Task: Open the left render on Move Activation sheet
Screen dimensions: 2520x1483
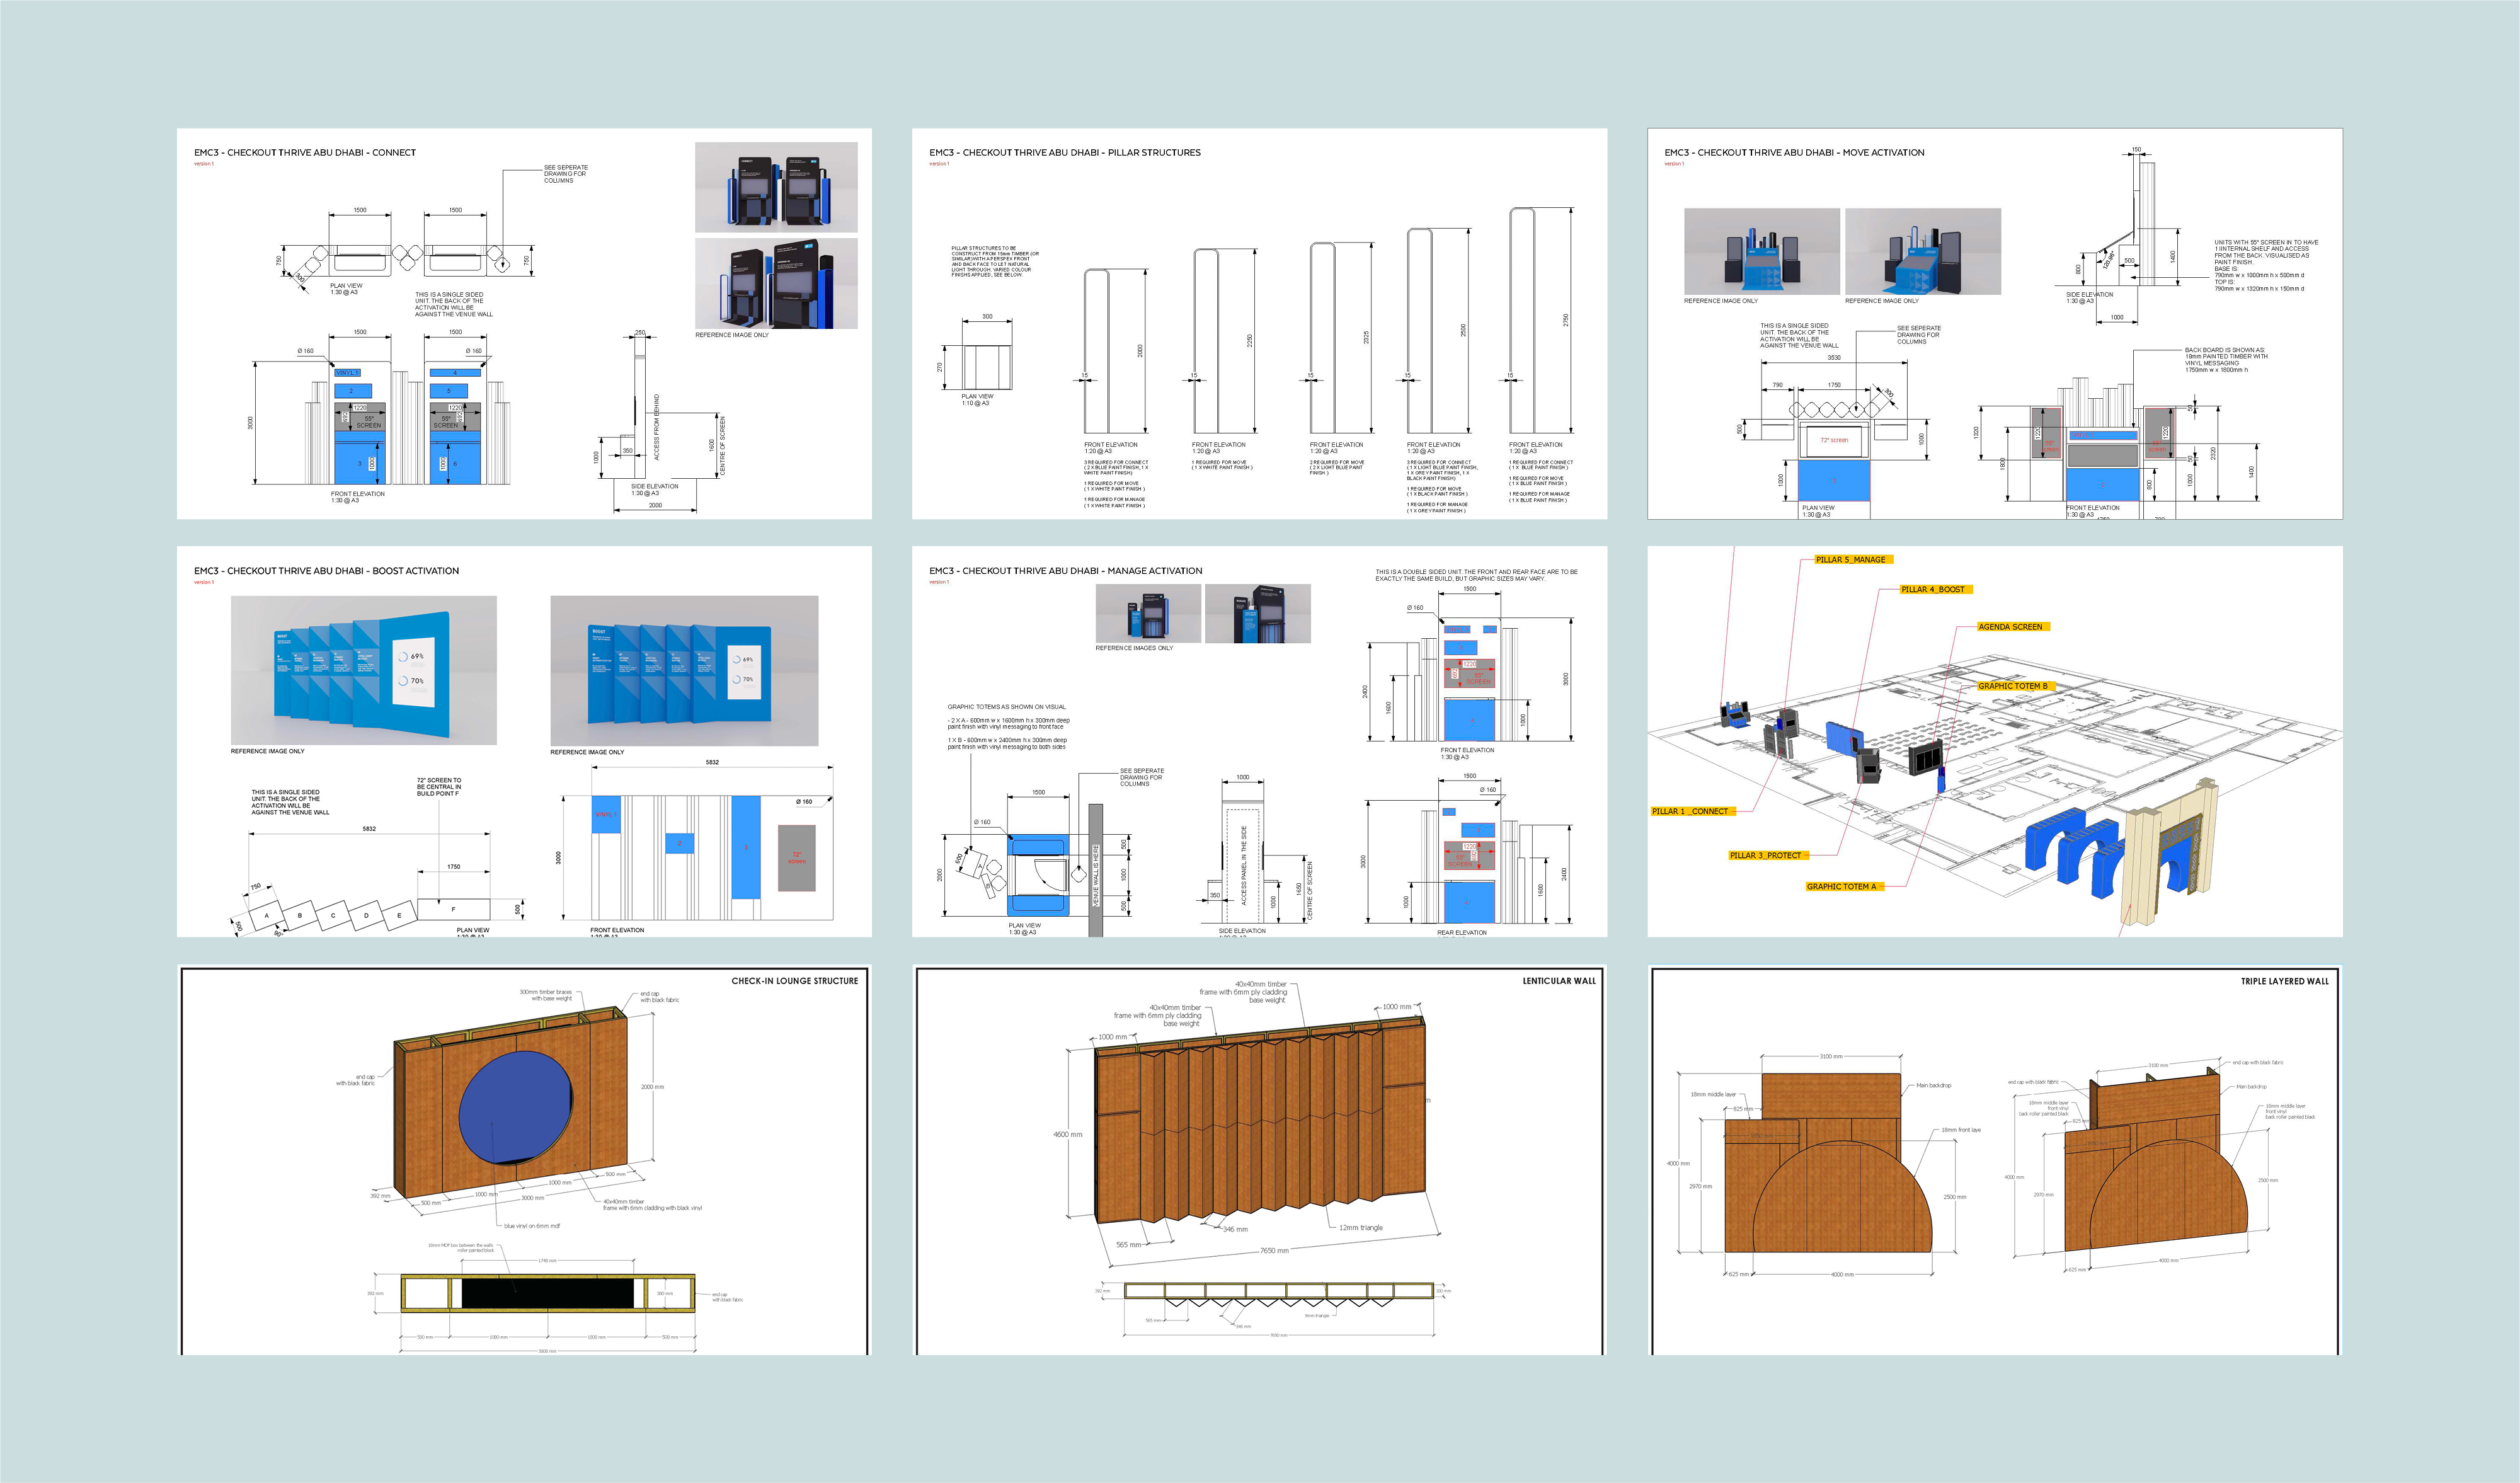Action: [1762, 251]
